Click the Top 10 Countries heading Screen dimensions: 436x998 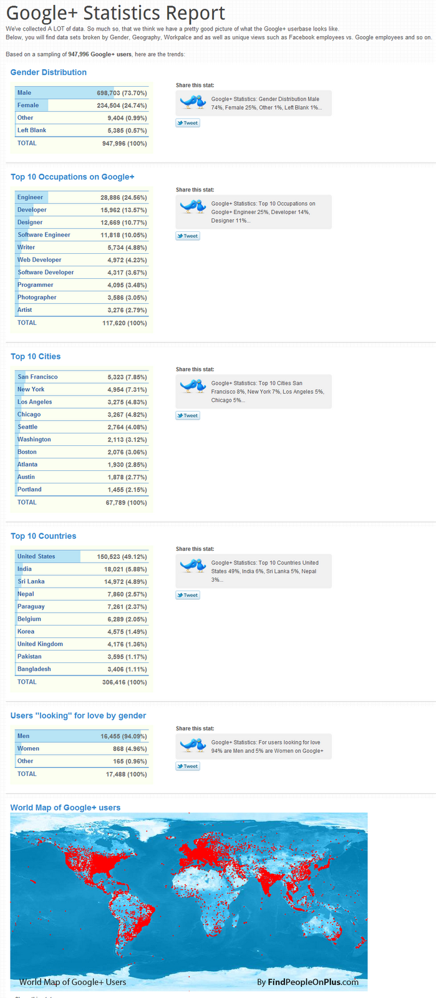coord(44,536)
